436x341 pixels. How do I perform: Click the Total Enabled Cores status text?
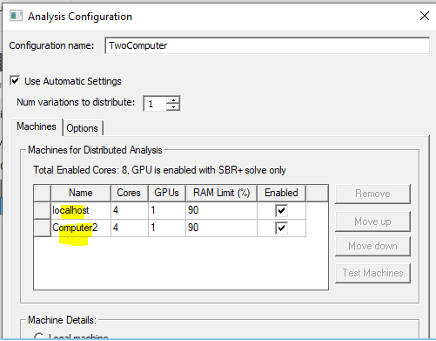point(159,170)
